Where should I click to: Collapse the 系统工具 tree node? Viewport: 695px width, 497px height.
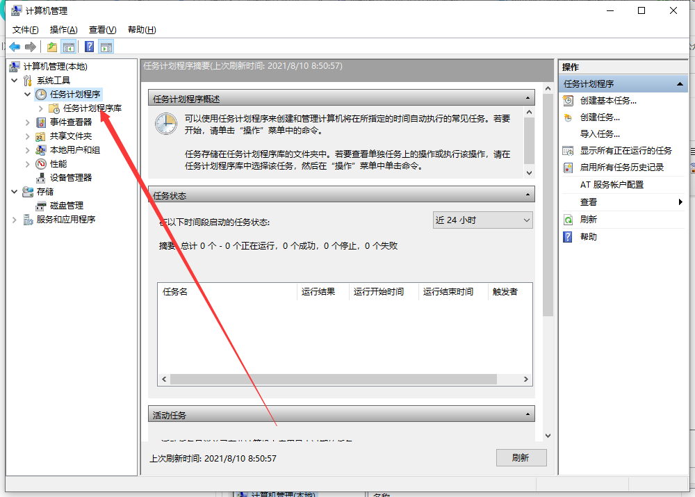point(14,80)
